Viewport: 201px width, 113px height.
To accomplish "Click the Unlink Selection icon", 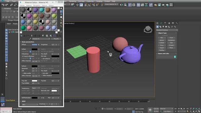I will point(15,5).
